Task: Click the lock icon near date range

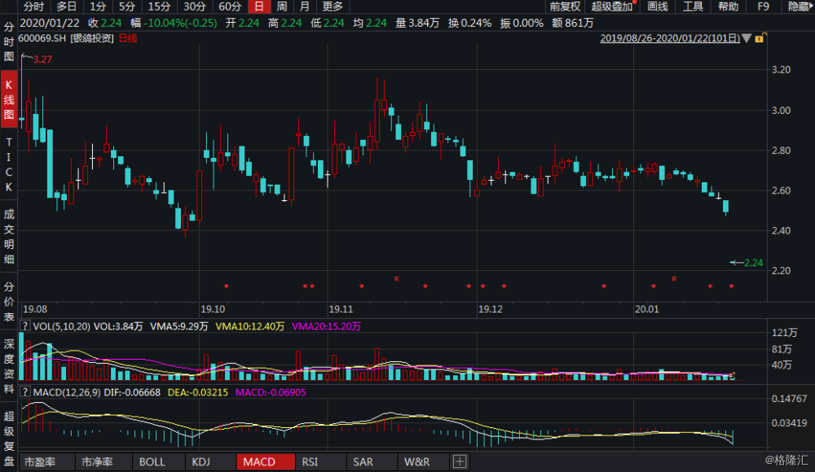Action: coord(760,38)
